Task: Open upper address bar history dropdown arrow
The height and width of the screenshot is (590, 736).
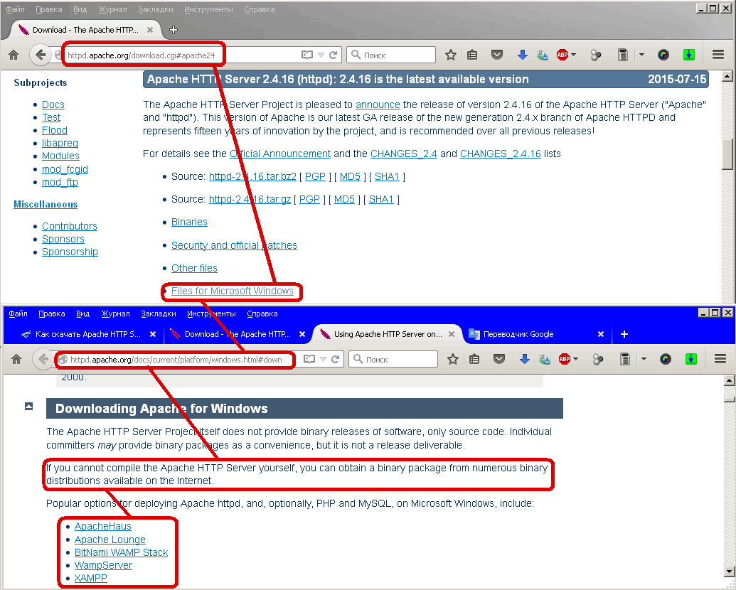Action: click(x=321, y=55)
